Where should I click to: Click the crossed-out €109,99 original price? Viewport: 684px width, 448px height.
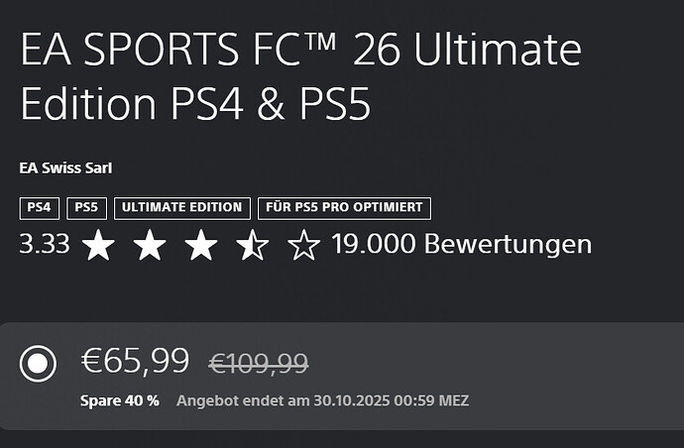click(x=258, y=364)
